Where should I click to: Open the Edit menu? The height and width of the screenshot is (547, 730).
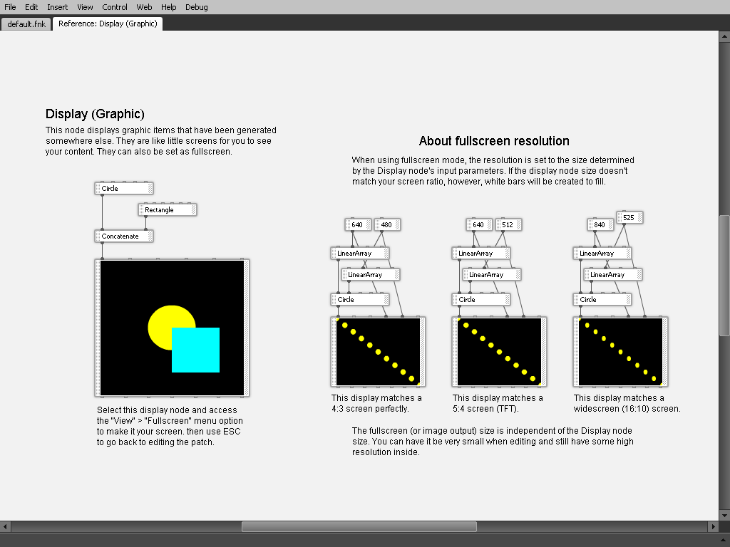click(x=31, y=7)
